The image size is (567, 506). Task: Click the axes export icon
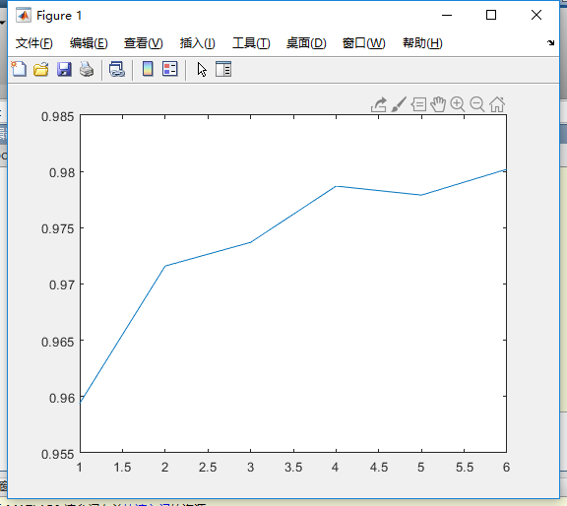pos(379,105)
